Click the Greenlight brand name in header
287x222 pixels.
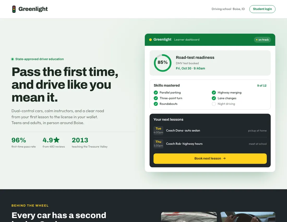tap(33, 9)
